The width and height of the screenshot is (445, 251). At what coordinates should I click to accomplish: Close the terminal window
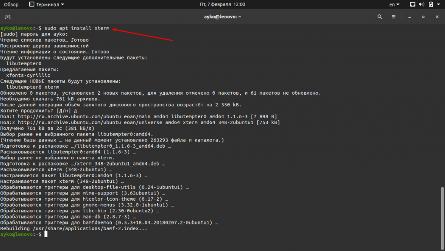(437, 17)
